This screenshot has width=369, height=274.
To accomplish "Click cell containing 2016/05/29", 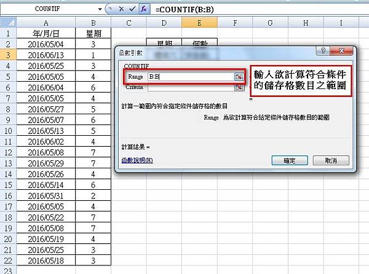I will pos(46,163).
